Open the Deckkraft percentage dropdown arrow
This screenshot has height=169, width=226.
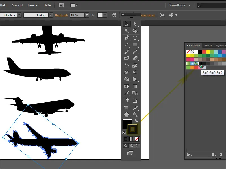tap(87, 15)
